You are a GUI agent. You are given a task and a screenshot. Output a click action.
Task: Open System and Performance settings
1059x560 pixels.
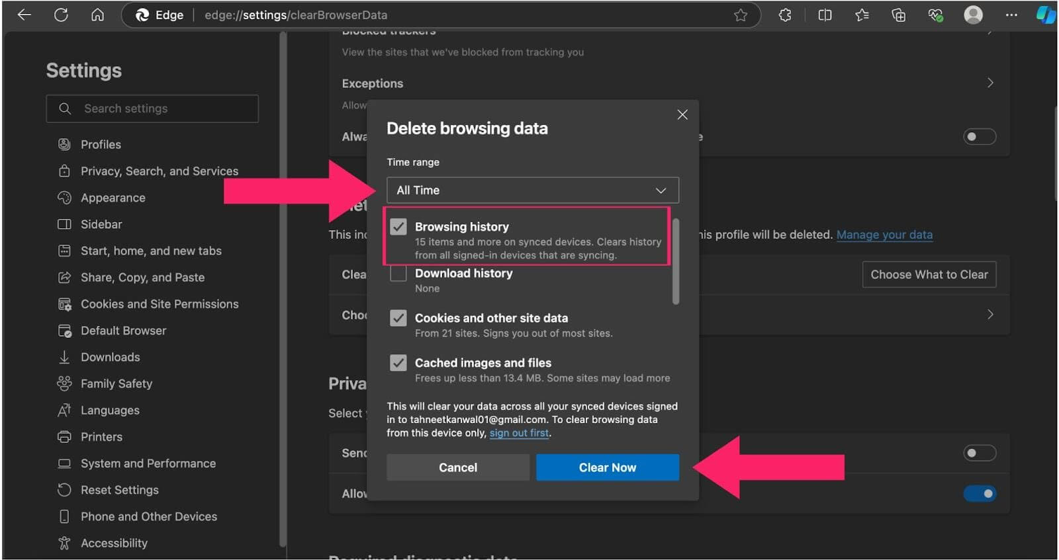[148, 463]
